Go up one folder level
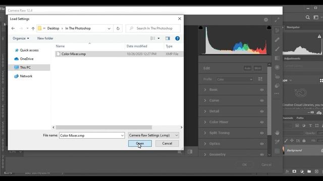Screen dimensions: 323x181 tap(33, 28)
